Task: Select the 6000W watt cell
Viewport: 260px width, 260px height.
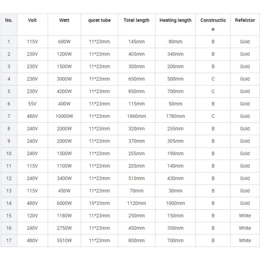Action: [64, 203]
